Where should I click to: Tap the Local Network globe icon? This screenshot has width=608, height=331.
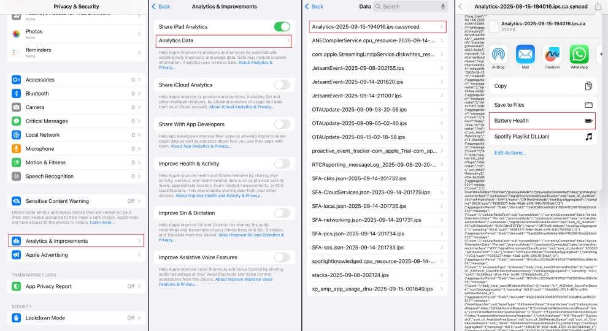(17, 135)
